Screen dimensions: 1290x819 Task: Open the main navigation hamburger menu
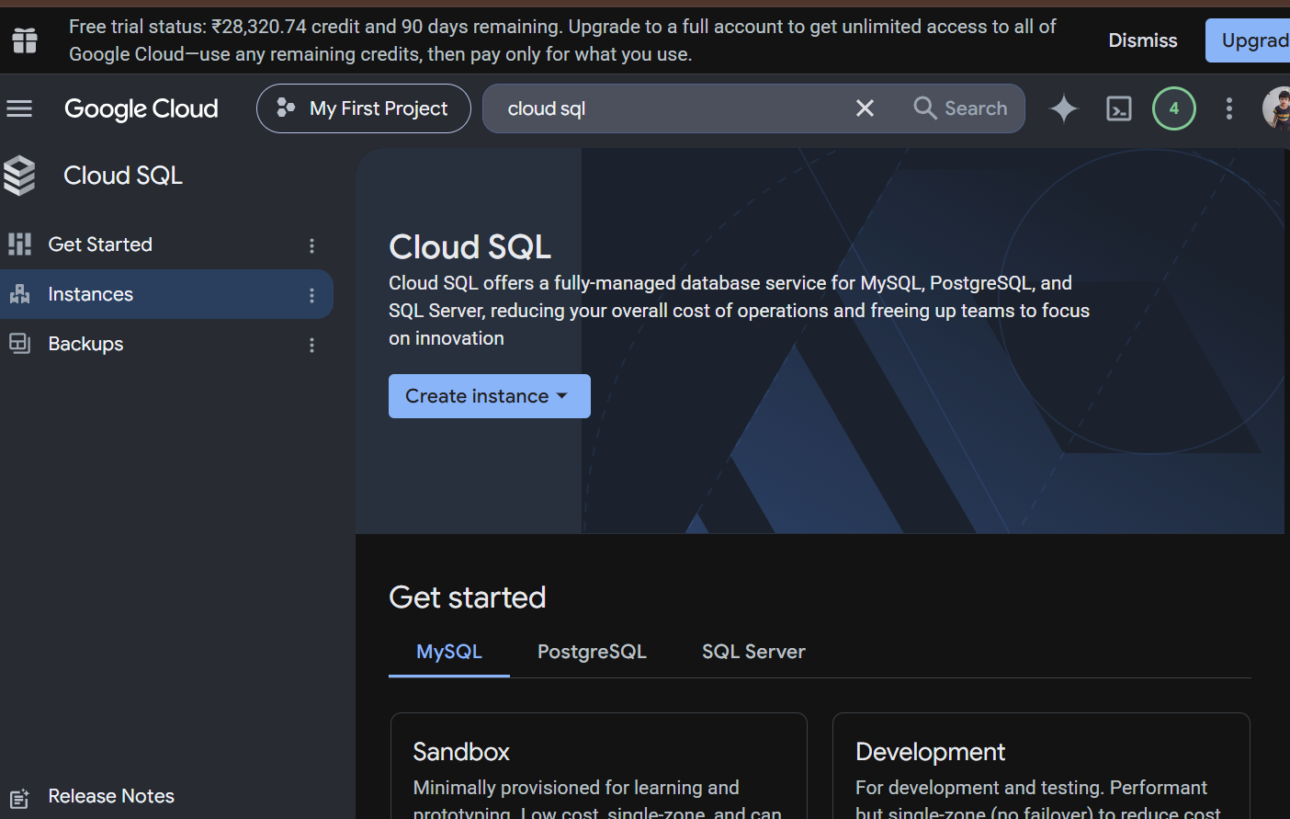click(x=19, y=108)
